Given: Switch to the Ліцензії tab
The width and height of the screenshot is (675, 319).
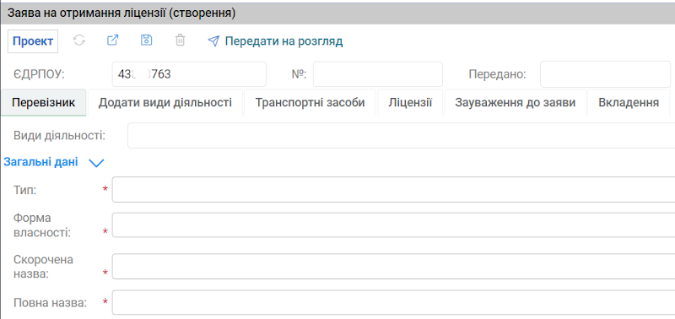Looking at the screenshot, I should [410, 102].
